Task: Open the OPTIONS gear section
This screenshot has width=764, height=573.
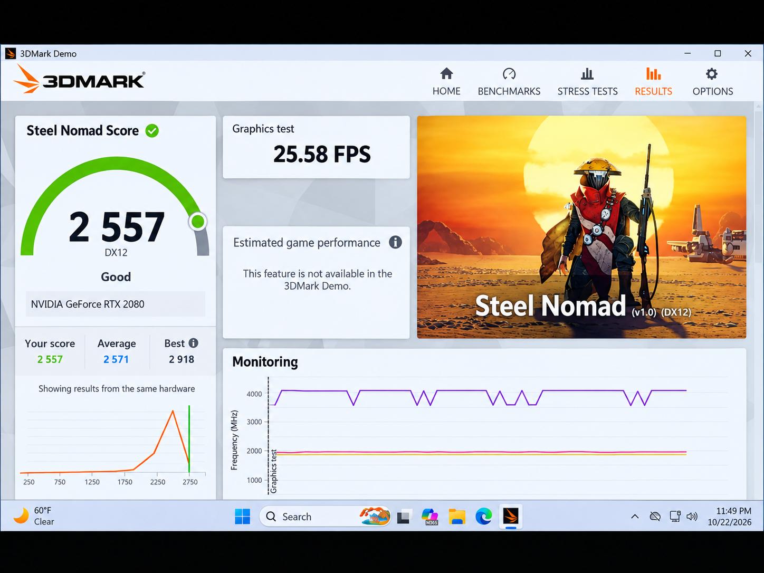Action: pyautogui.click(x=712, y=82)
